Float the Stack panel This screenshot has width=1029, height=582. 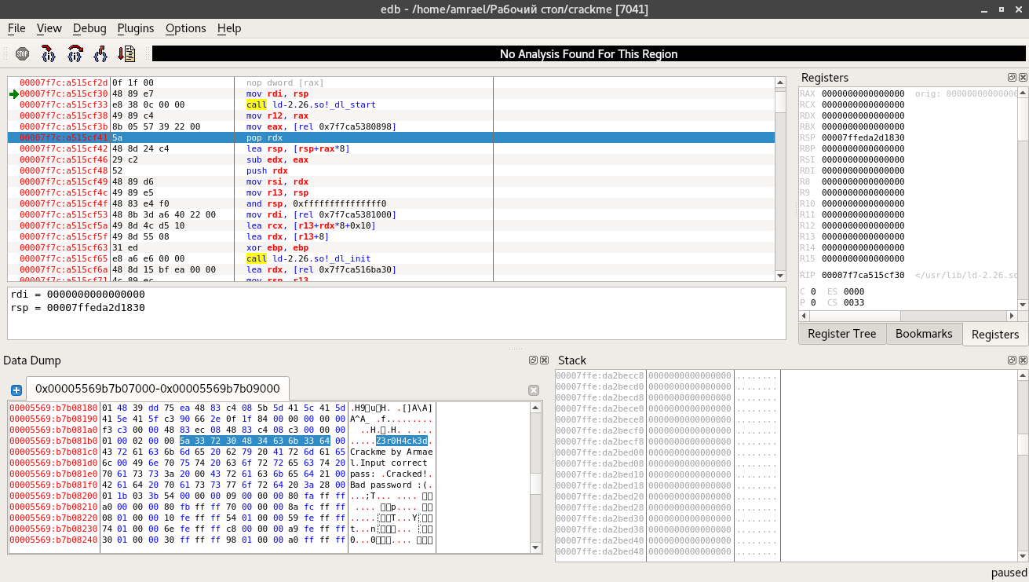(x=1012, y=361)
